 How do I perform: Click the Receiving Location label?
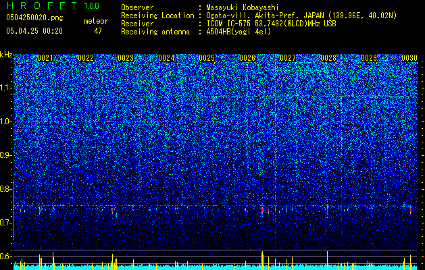157,16
